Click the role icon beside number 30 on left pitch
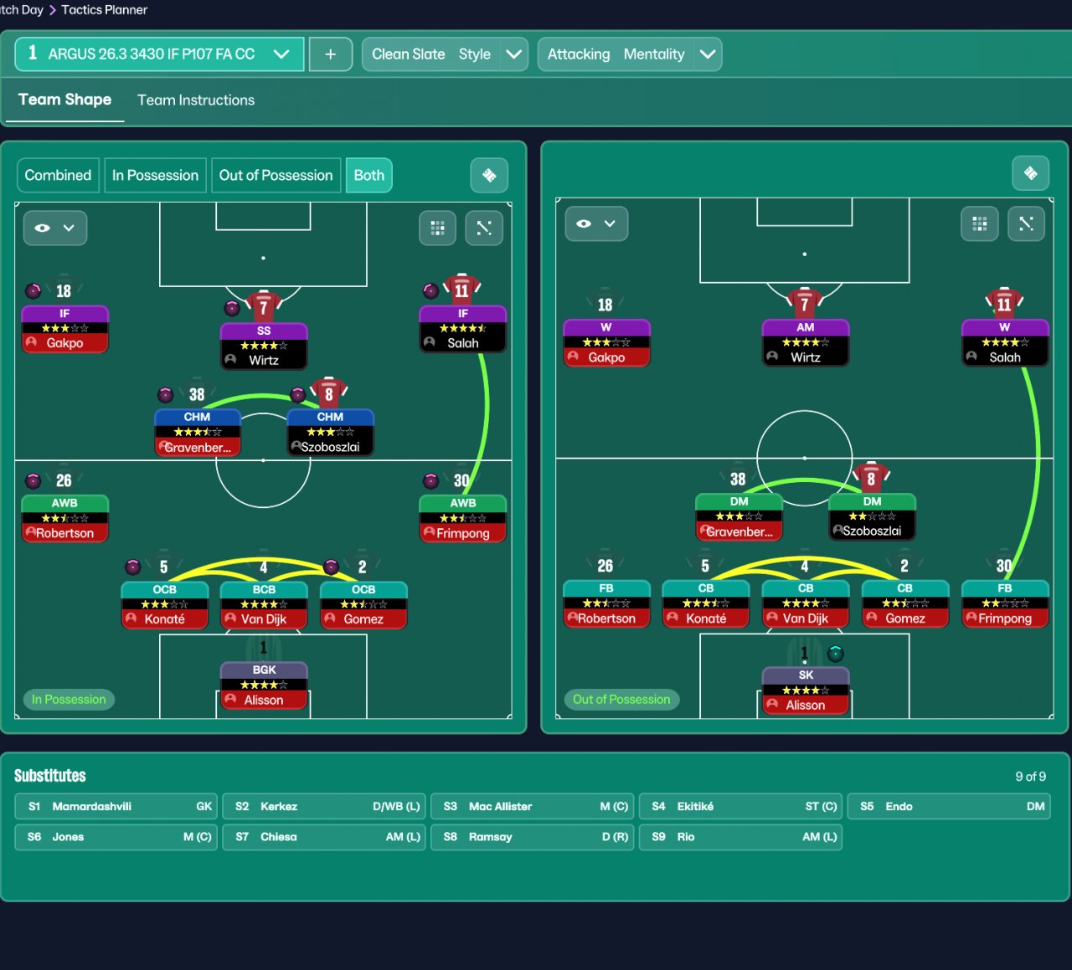Image resolution: width=1072 pixels, height=970 pixels. (431, 480)
